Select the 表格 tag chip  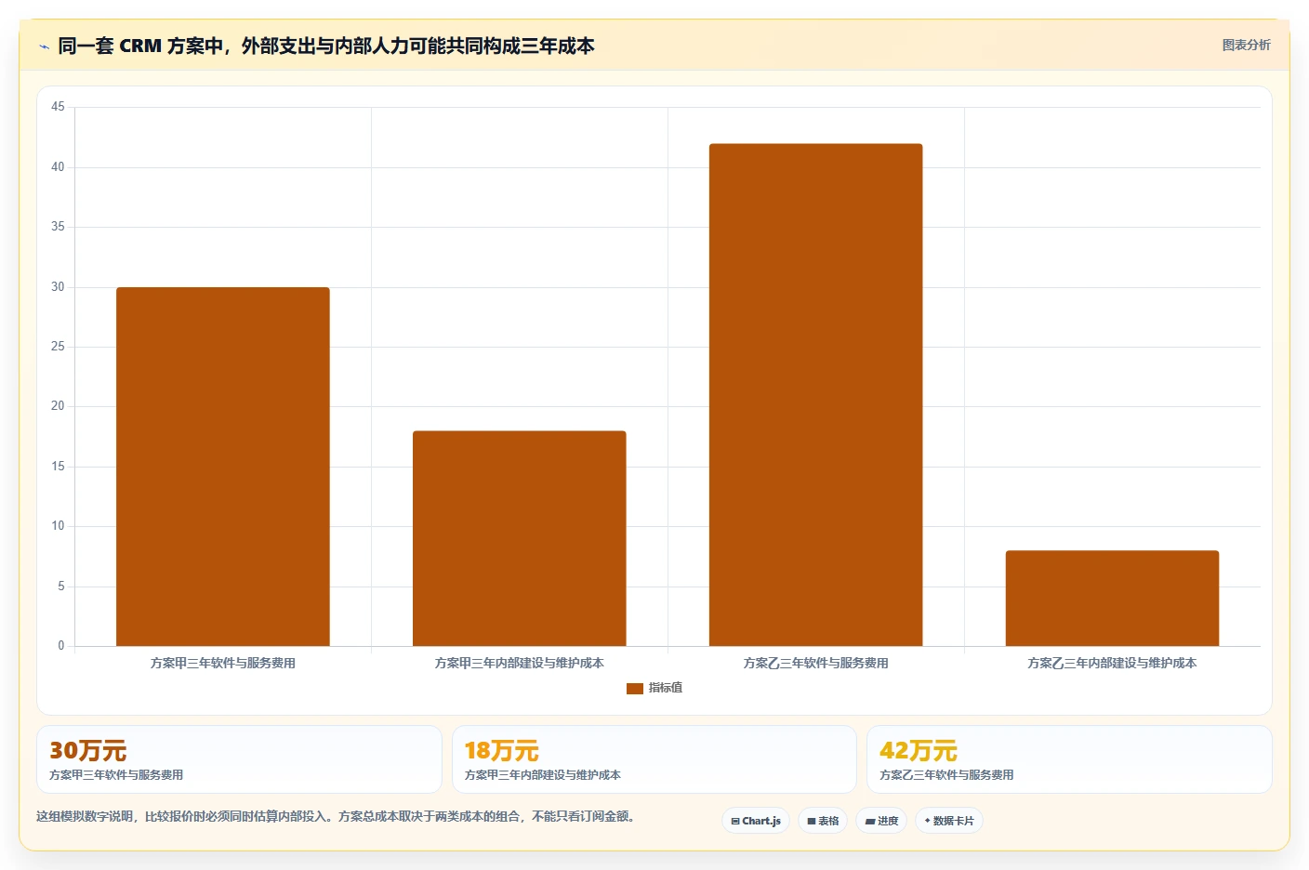823,821
